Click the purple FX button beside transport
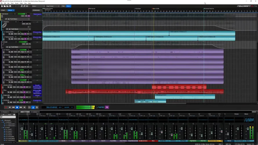This screenshot has height=145, width=258. 107,107
